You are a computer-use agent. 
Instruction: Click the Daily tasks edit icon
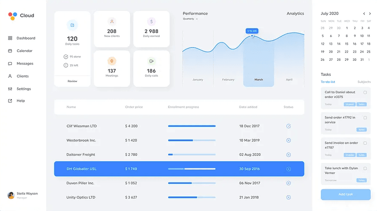pyautogui.click(x=72, y=25)
